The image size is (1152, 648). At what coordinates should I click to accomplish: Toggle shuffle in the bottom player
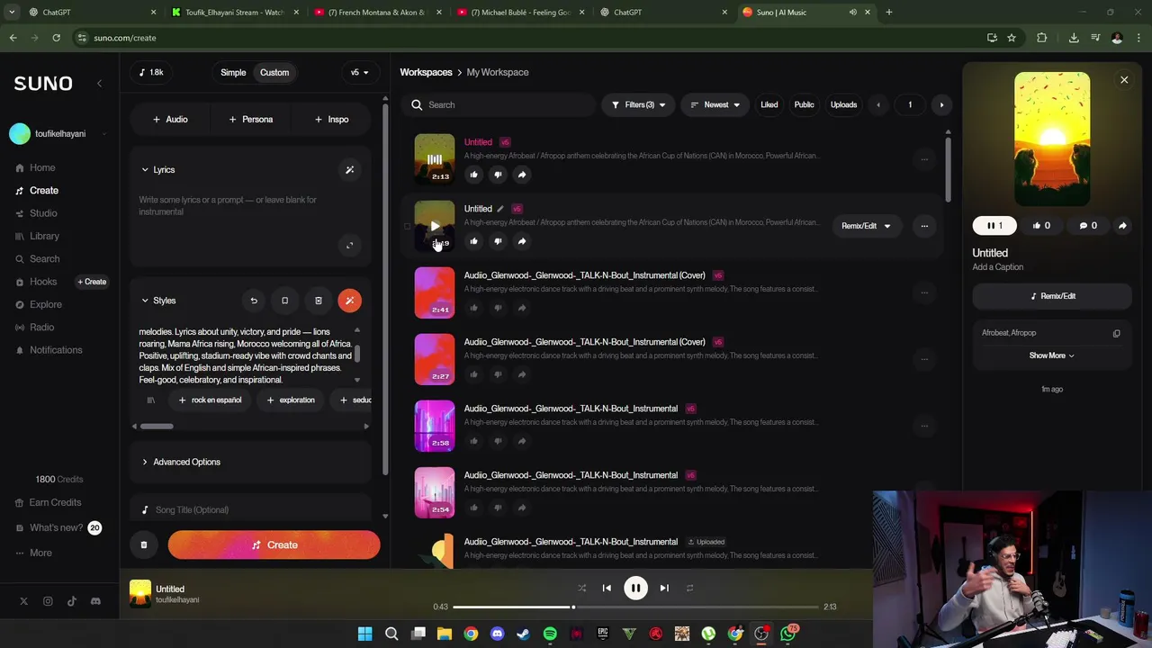coord(581,588)
